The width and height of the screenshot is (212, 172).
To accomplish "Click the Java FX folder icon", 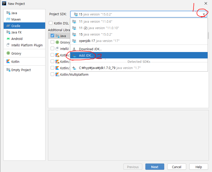I will [x=8, y=32].
